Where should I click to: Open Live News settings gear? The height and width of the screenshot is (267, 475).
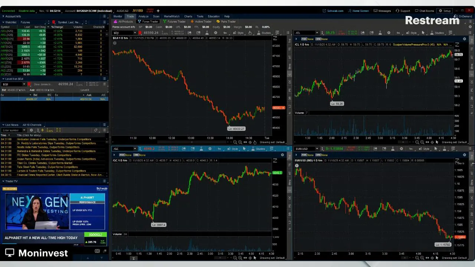[x=32, y=130]
